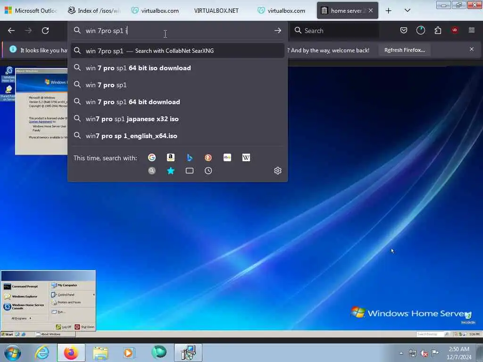Image resolution: width=483 pixels, height=362 pixels.
Task: Select 'Search with CollabNet SearXNG' suggestion
Action: coord(177,51)
